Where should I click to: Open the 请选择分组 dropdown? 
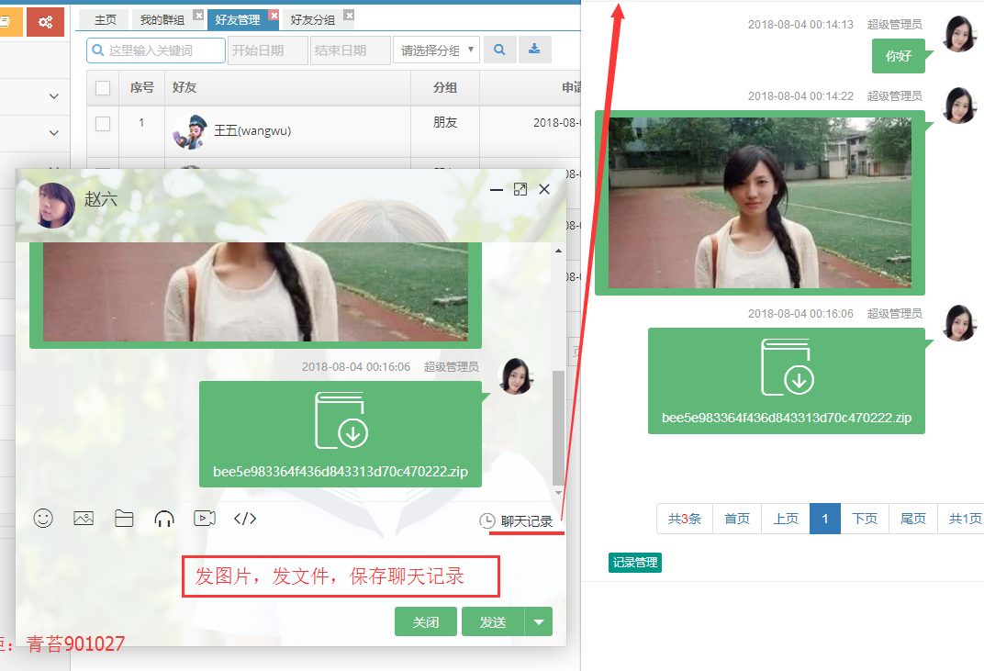[436, 50]
